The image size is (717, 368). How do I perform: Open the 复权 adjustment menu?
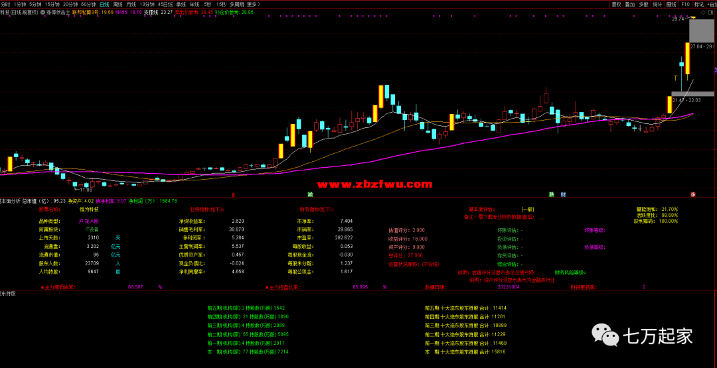click(x=615, y=4)
